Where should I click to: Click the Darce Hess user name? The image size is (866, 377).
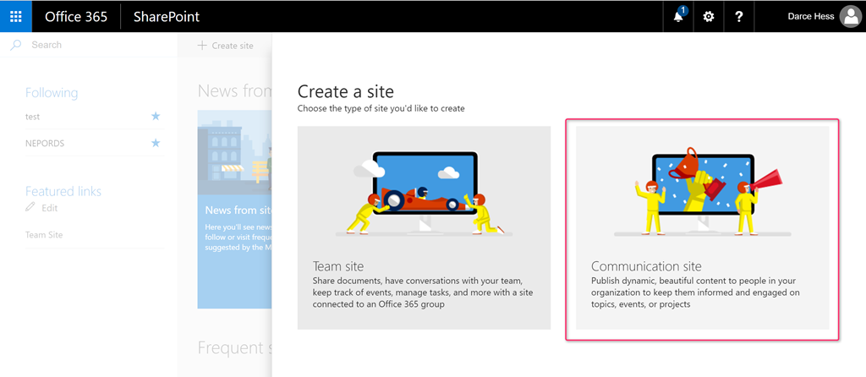point(811,17)
